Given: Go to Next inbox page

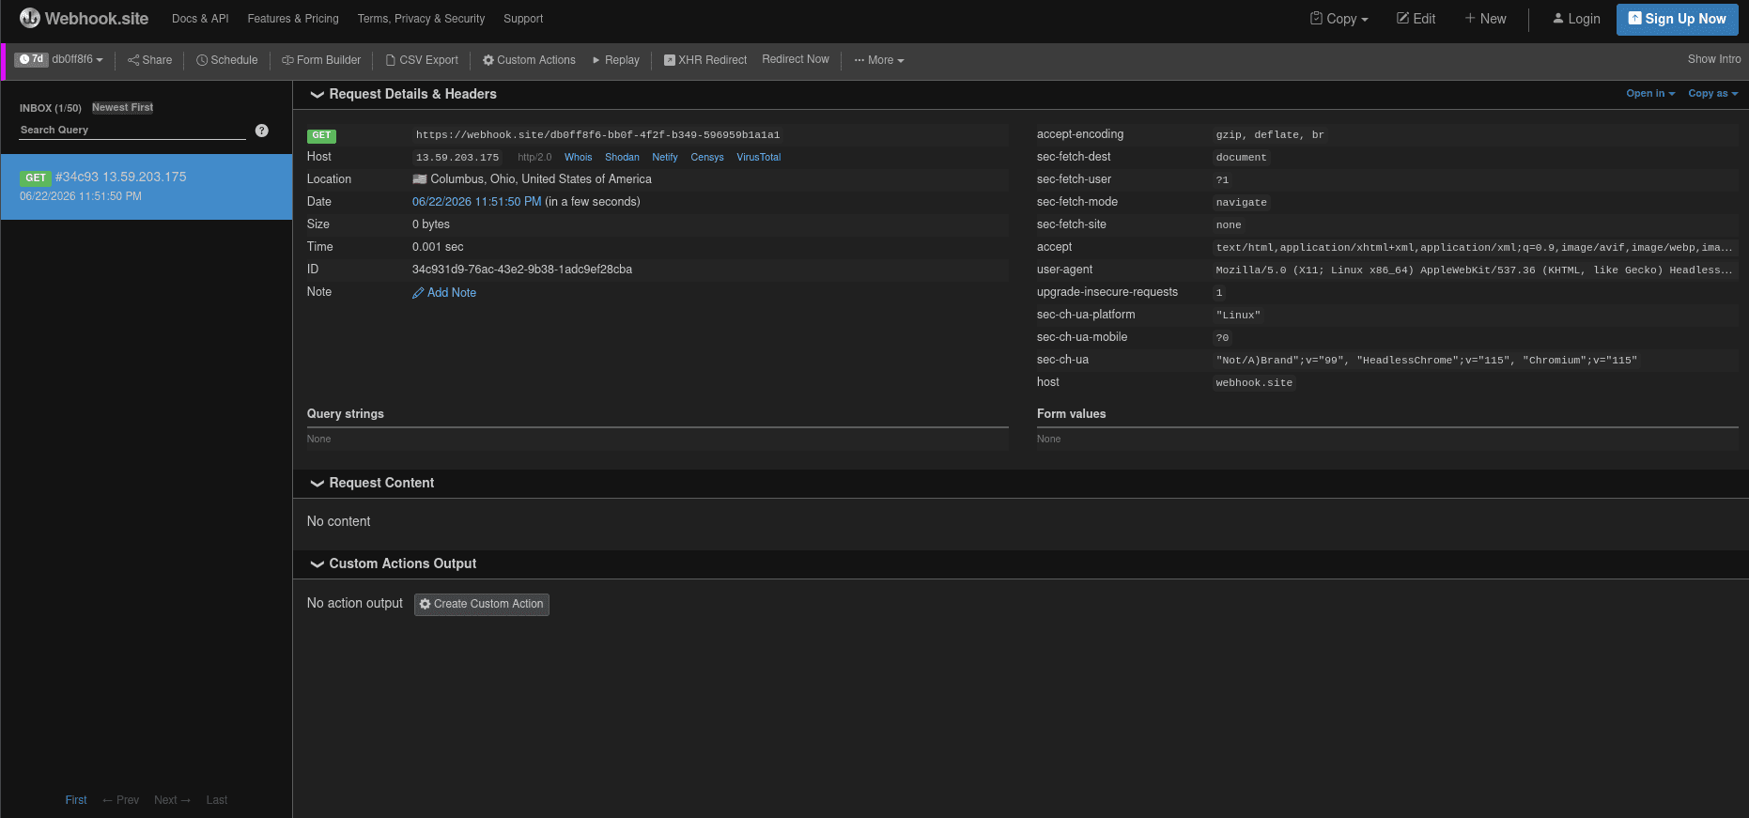Looking at the screenshot, I should [x=173, y=800].
